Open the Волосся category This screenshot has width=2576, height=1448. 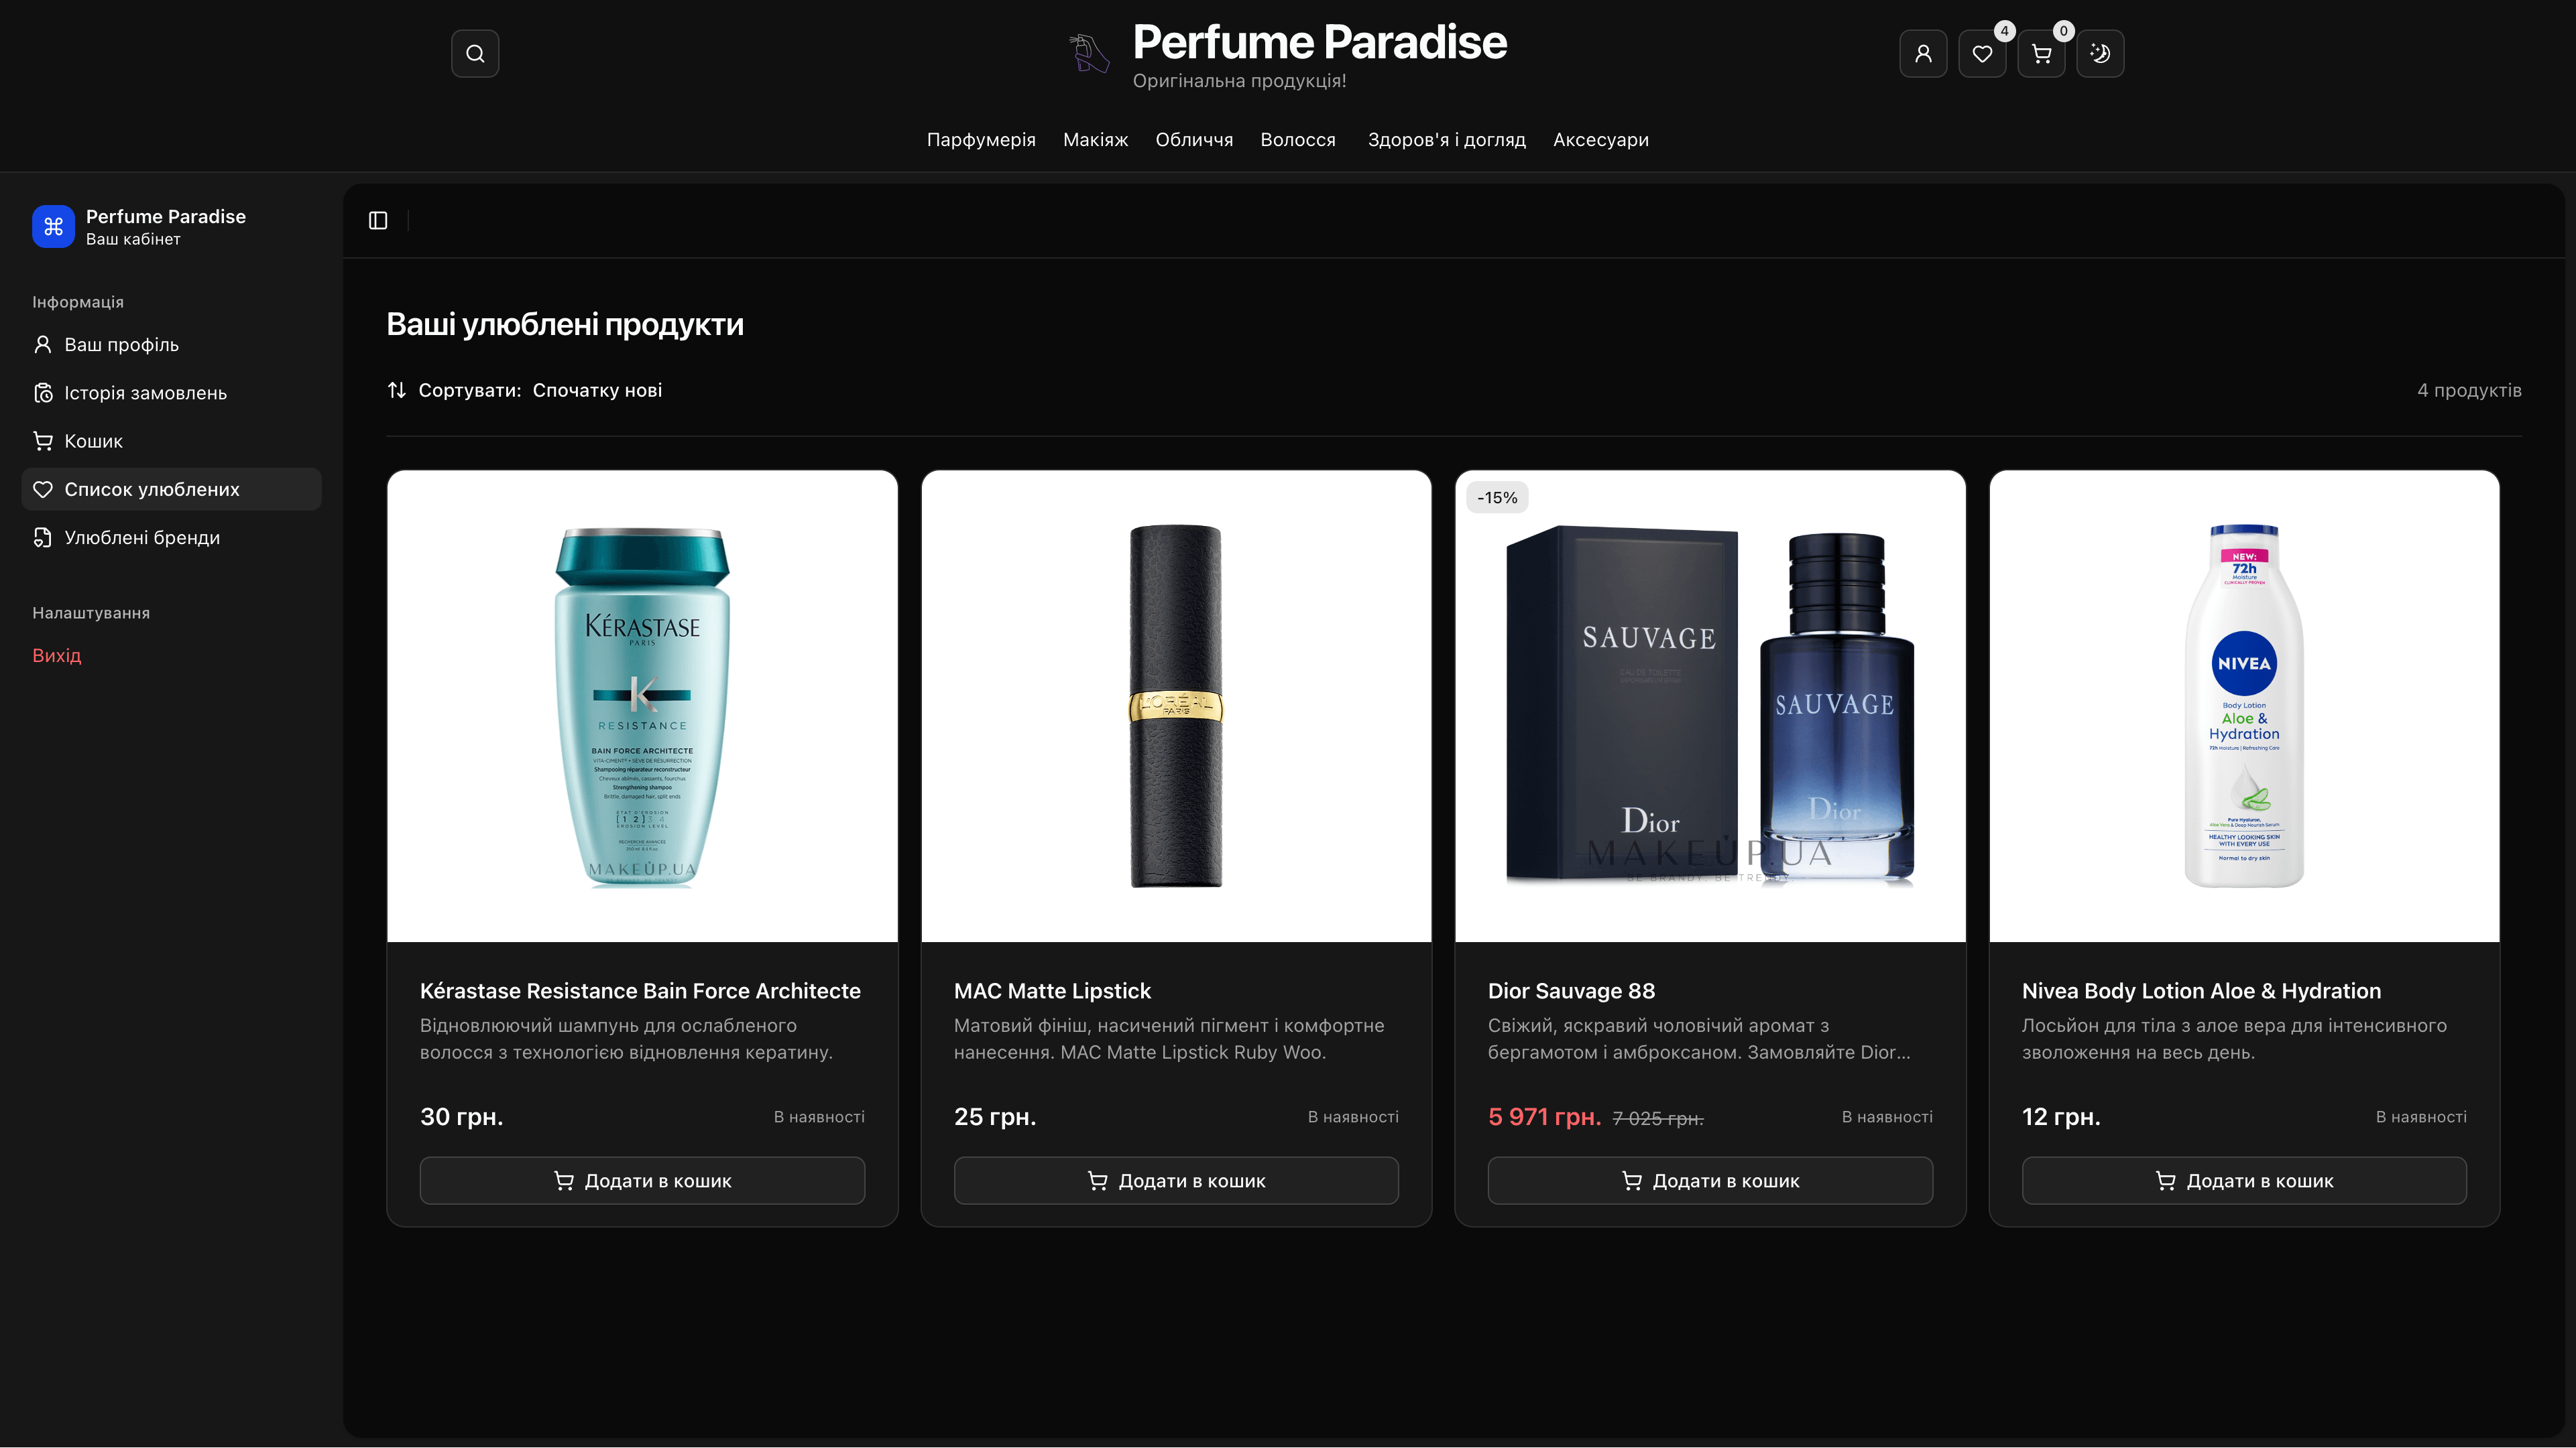[x=1298, y=140]
